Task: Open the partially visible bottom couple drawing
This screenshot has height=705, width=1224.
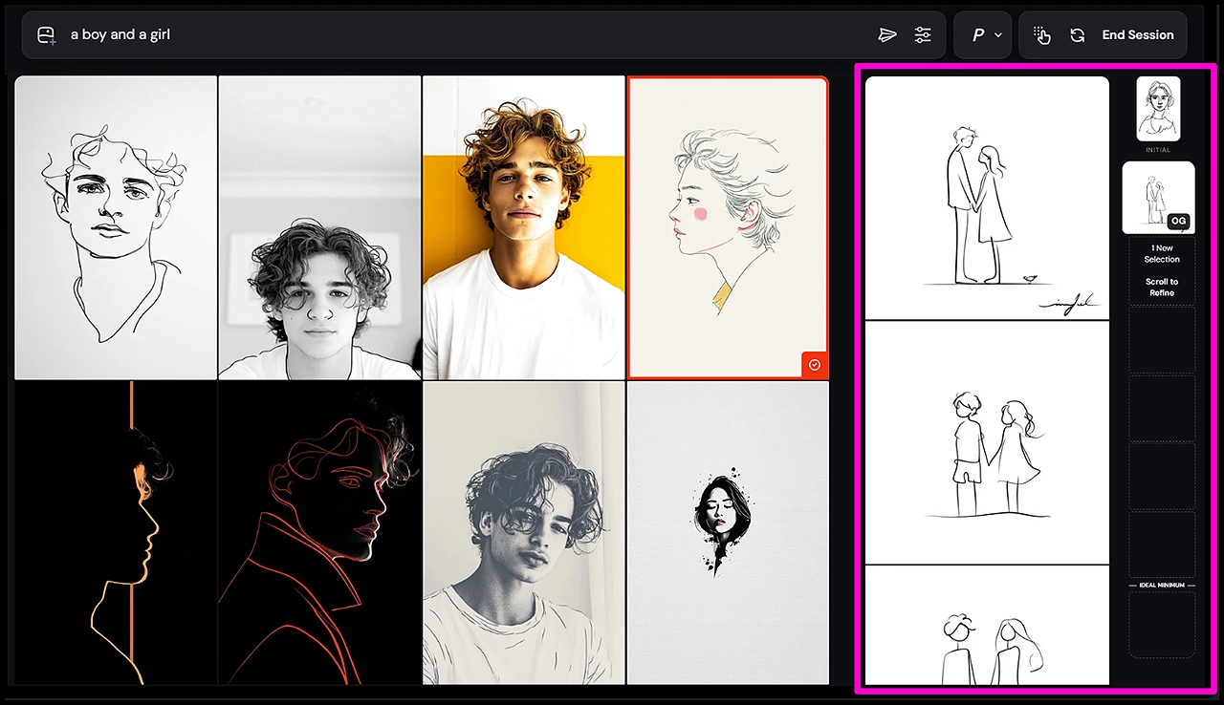Action: [x=987, y=626]
